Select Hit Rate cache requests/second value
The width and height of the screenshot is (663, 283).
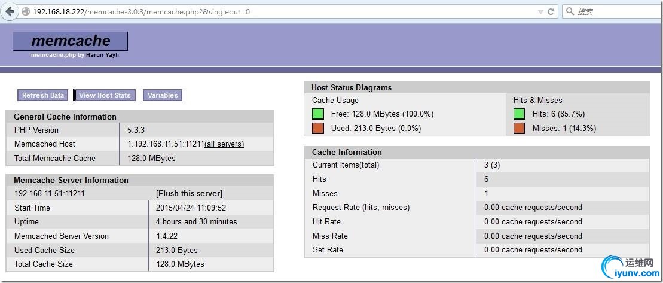click(533, 221)
